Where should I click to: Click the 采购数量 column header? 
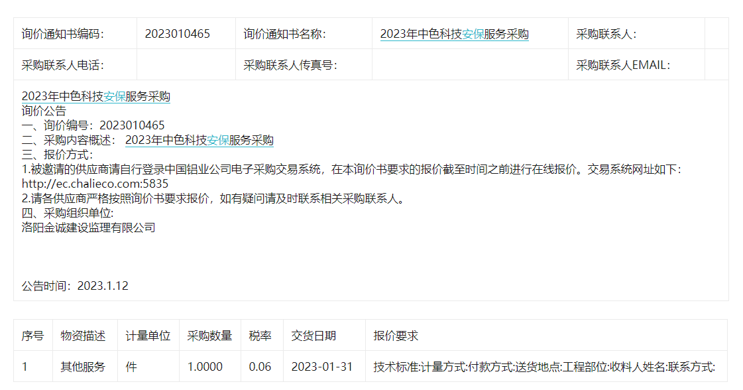point(209,336)
